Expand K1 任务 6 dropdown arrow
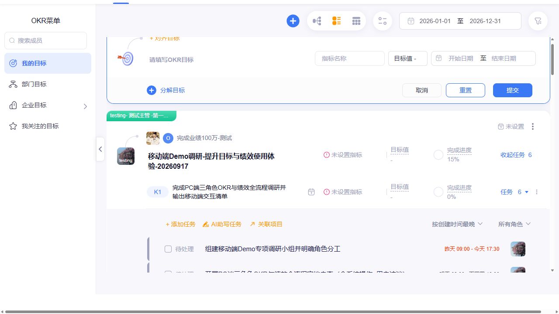 click(527, 192)
